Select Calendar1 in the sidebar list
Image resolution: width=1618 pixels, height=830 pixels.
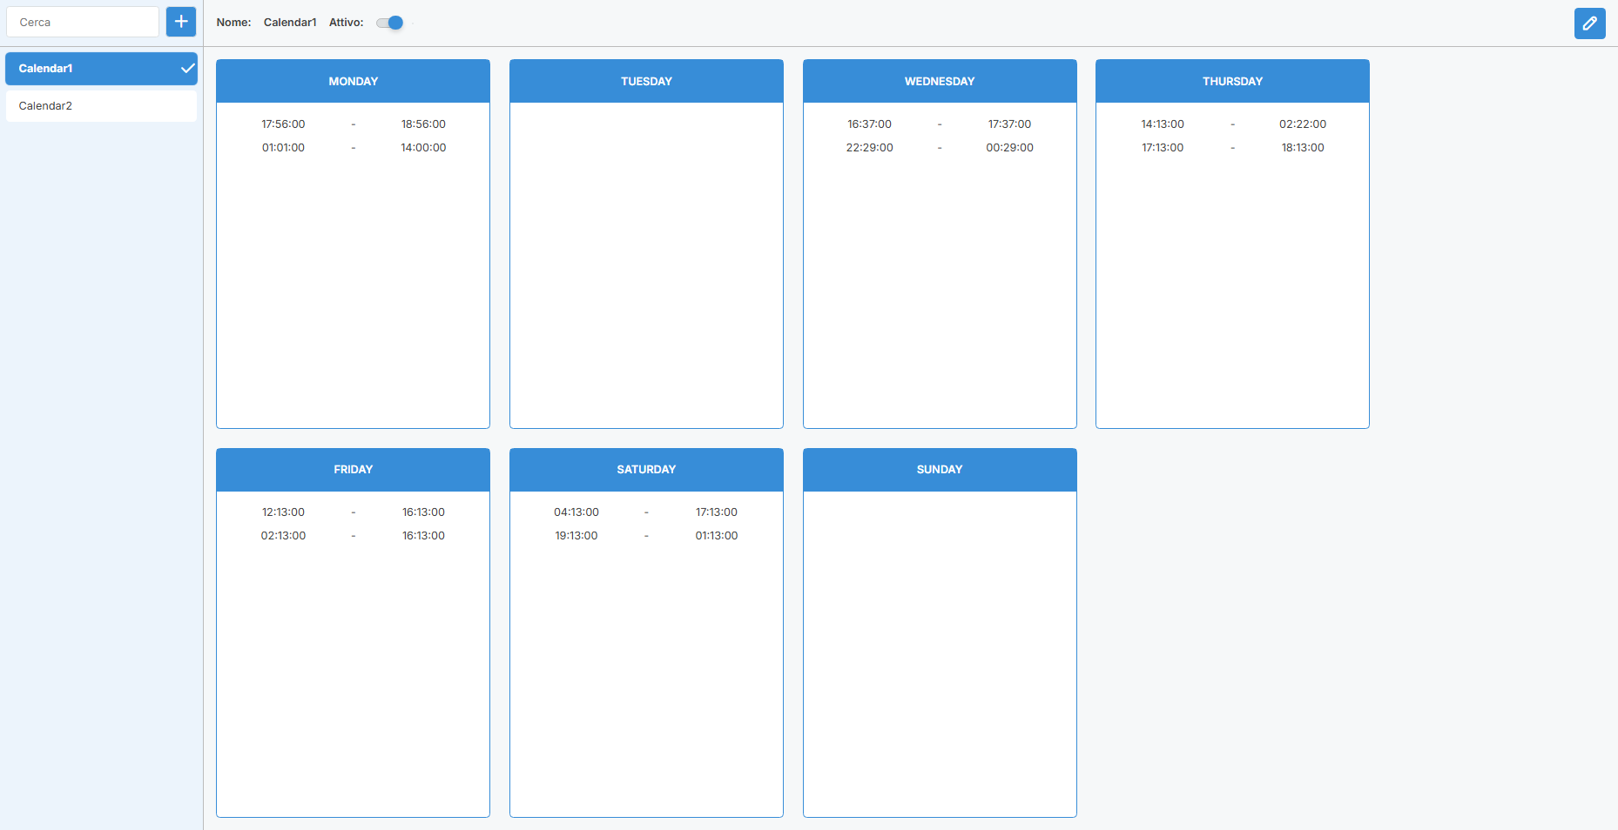(87, 69)
